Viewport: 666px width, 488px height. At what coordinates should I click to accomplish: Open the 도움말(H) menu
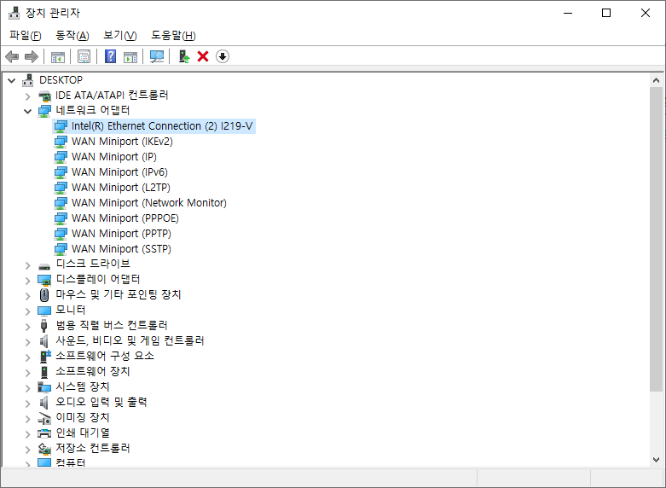[173, 35]
